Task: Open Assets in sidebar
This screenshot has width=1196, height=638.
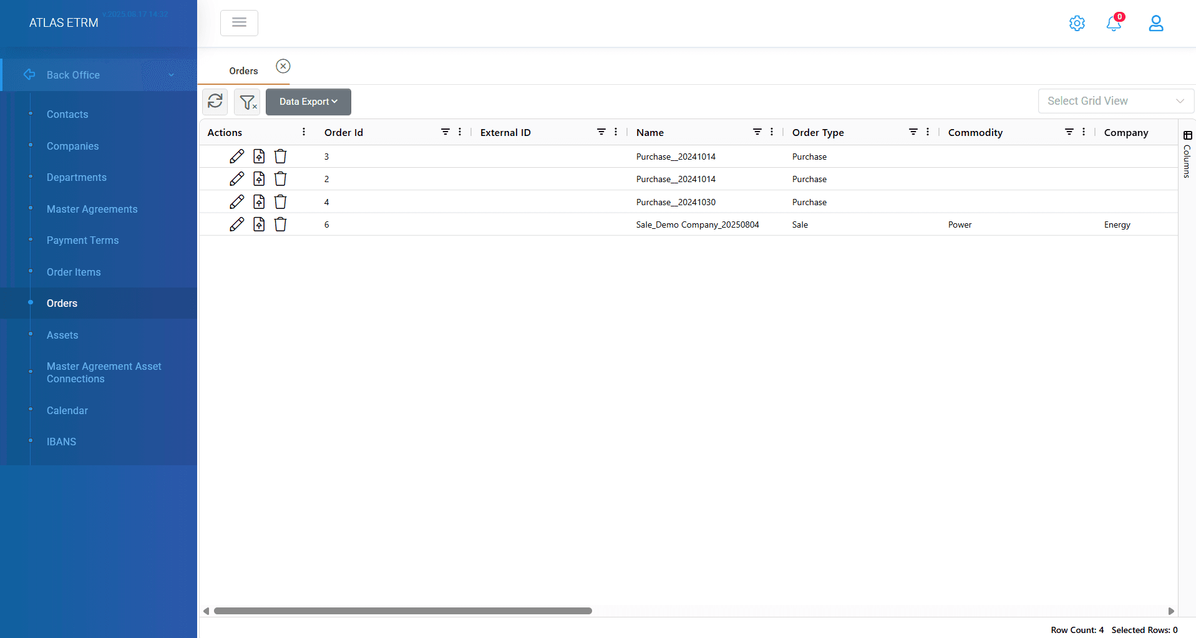Action: click(62, 335)
